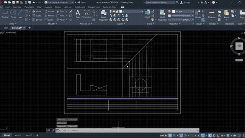The image size is (245, 138).
Task: Expand the Draw panel
Action: click(13, 24)
